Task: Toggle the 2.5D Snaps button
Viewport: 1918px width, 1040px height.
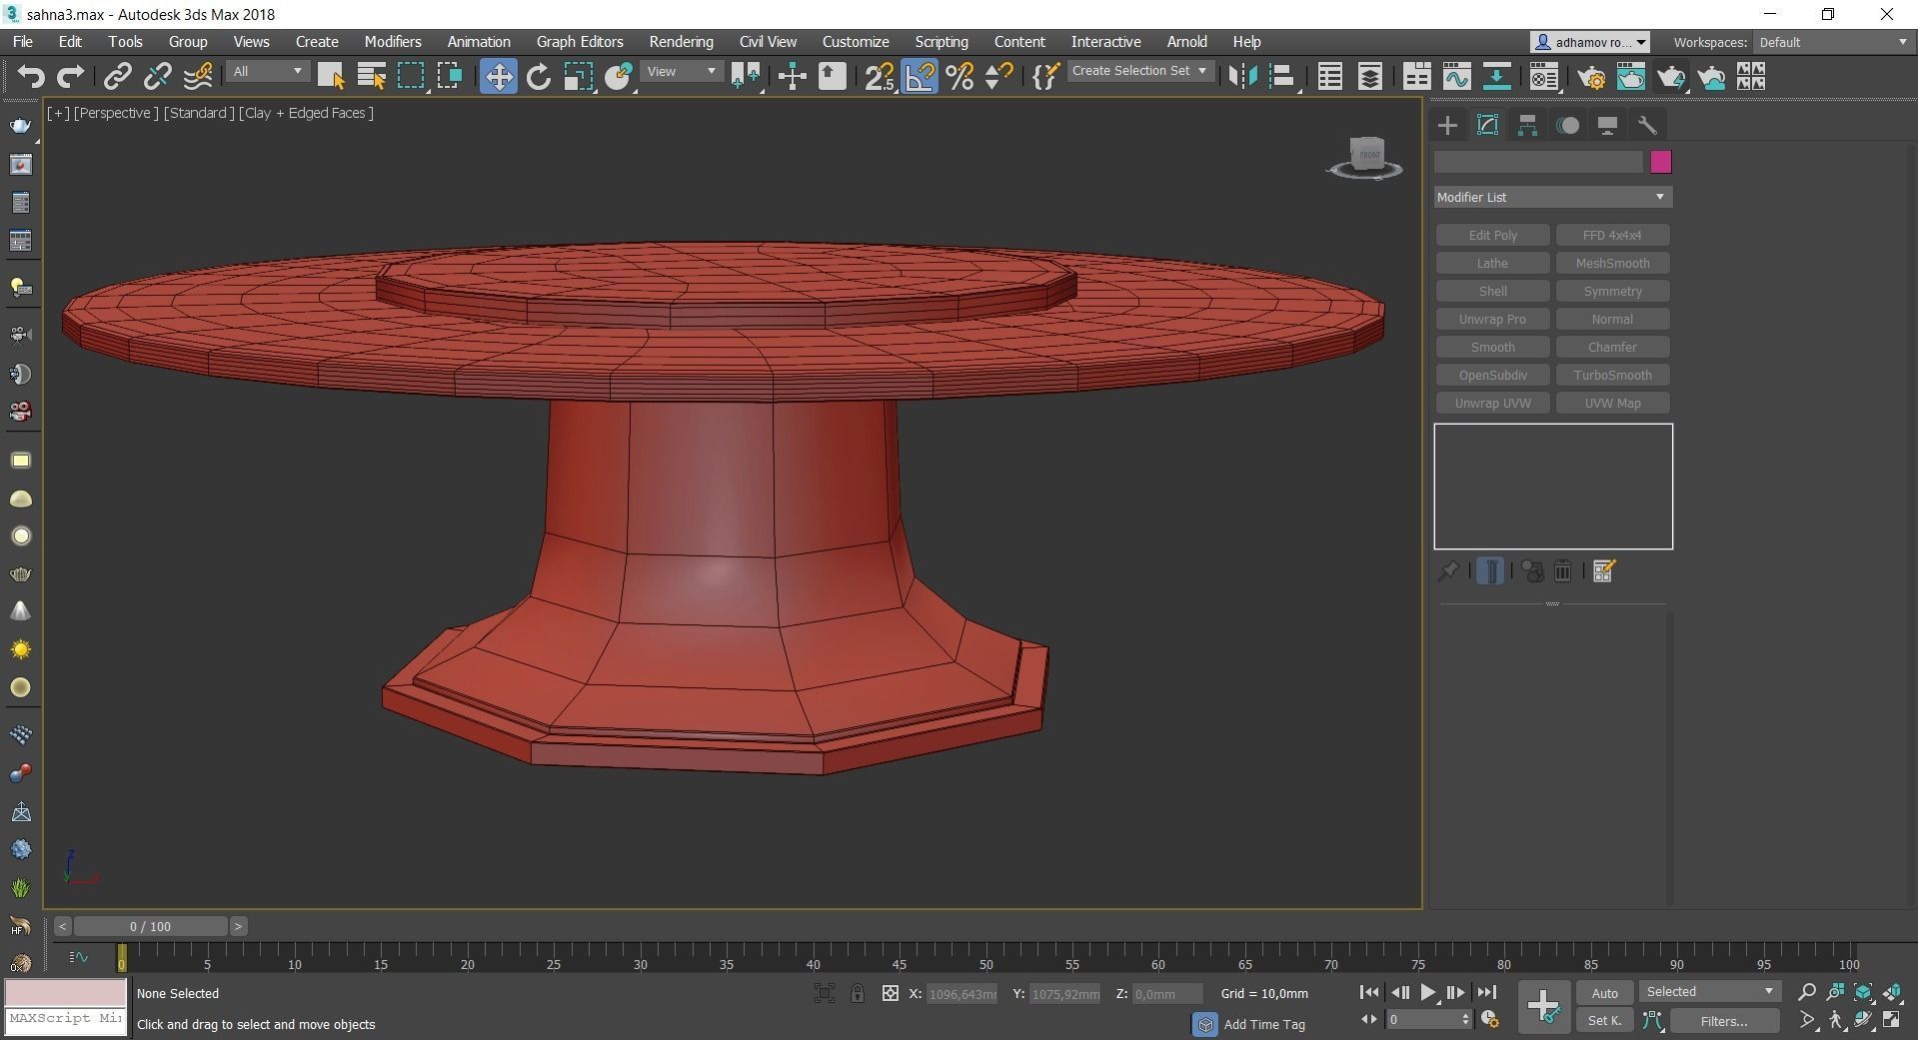Action: click(x=880, y=77)
